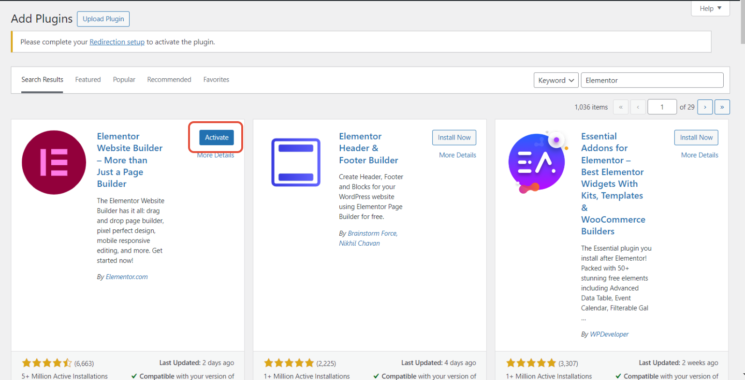
Task: Switch to the Search Results tab
Action: [x=42, y=80]
